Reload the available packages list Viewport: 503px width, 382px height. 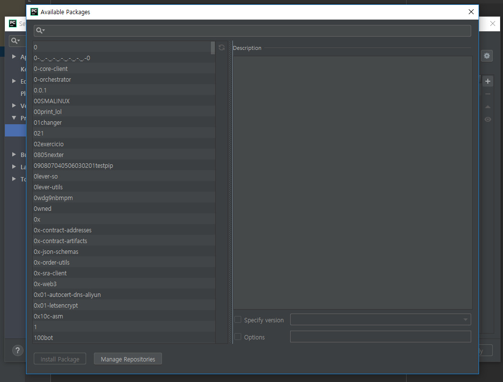pos(222,47)
